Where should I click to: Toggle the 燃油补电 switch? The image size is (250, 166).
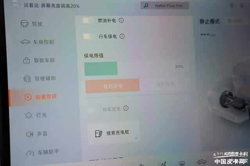pos(88,20)
